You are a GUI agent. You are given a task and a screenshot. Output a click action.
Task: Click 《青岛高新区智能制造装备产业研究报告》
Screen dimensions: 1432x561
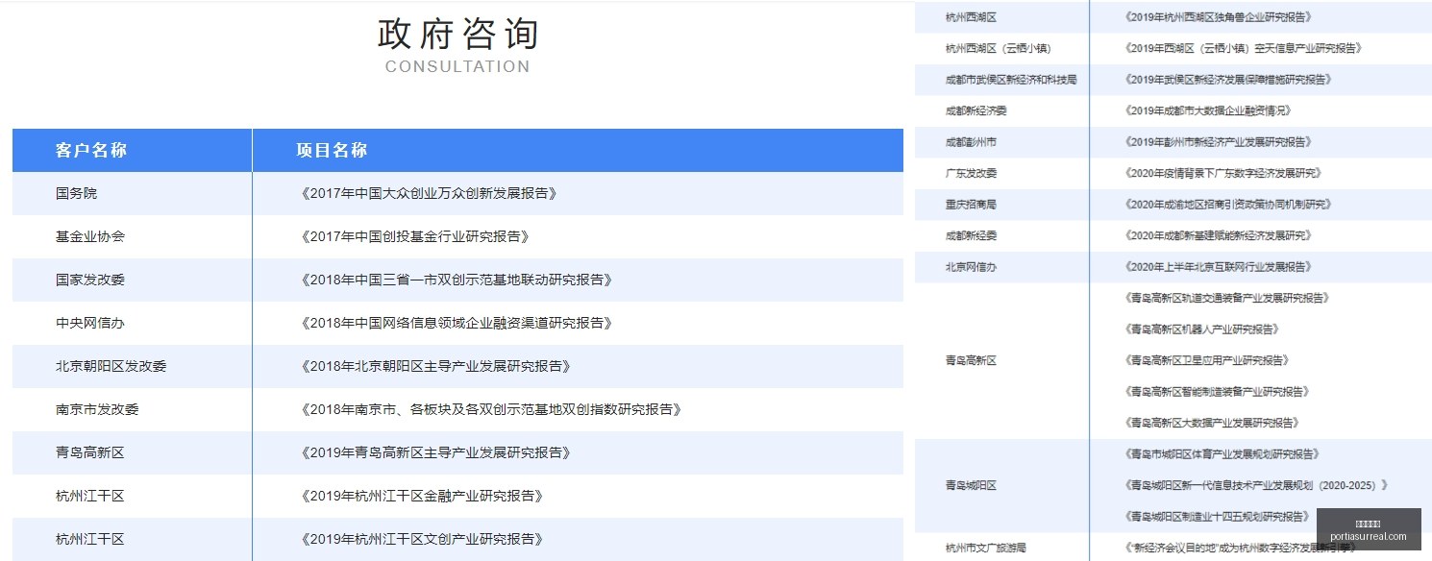(1218, 392)
